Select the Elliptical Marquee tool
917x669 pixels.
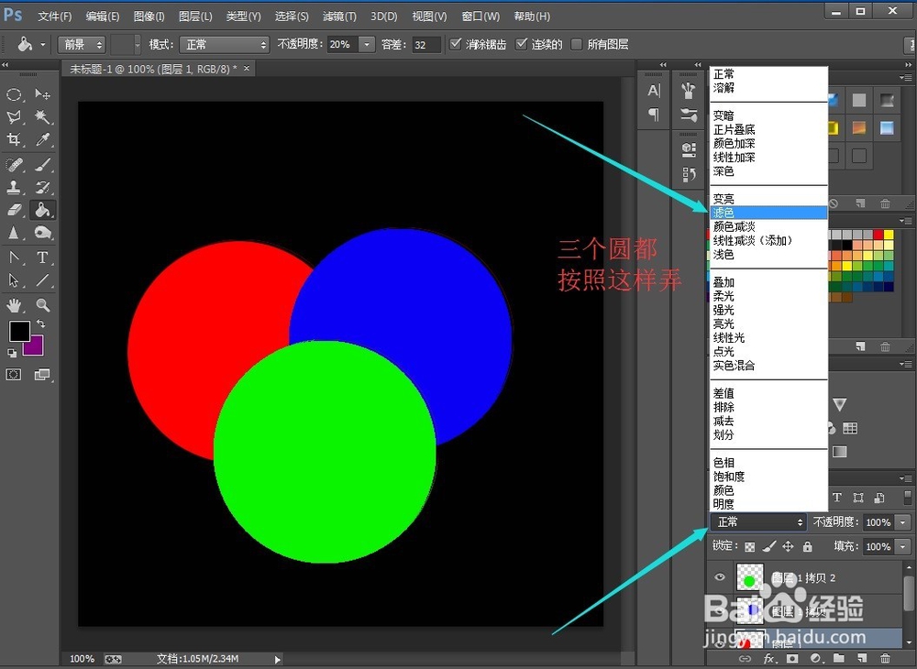pyautogui.click(x=14, y=94)
